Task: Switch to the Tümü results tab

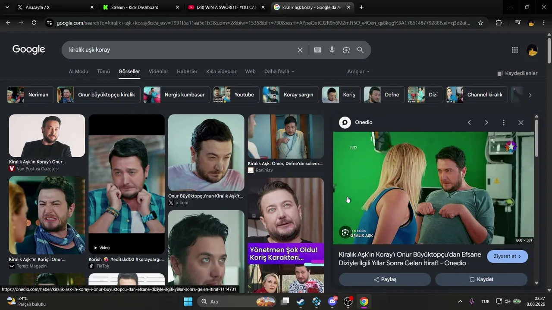Action: 103,71
